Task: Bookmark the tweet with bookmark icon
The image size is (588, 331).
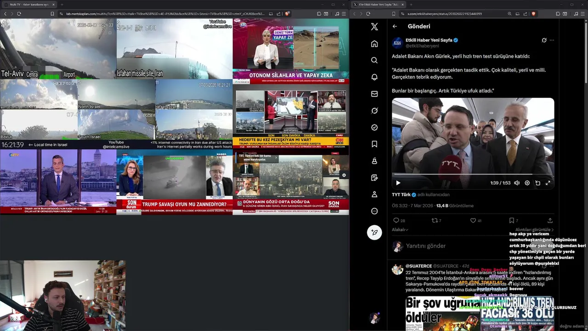Action: point(511,221)
